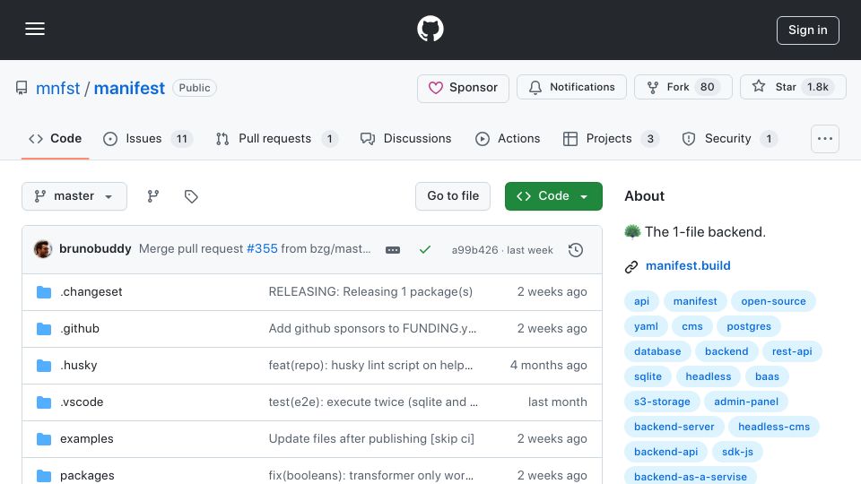Select the cms topic tag

point(691,326)
